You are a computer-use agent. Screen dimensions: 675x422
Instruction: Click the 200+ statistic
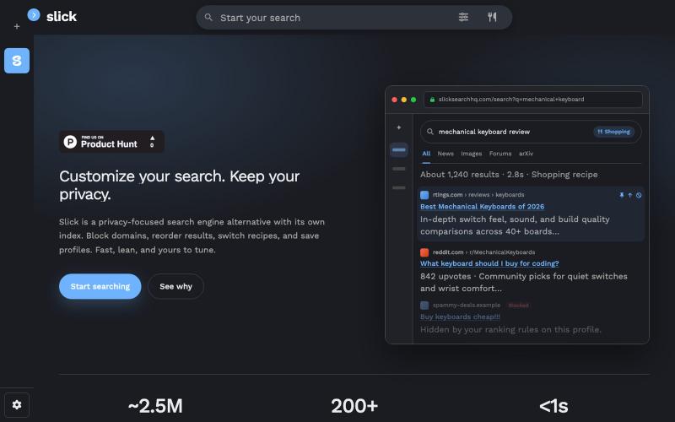tap(354, 406)
